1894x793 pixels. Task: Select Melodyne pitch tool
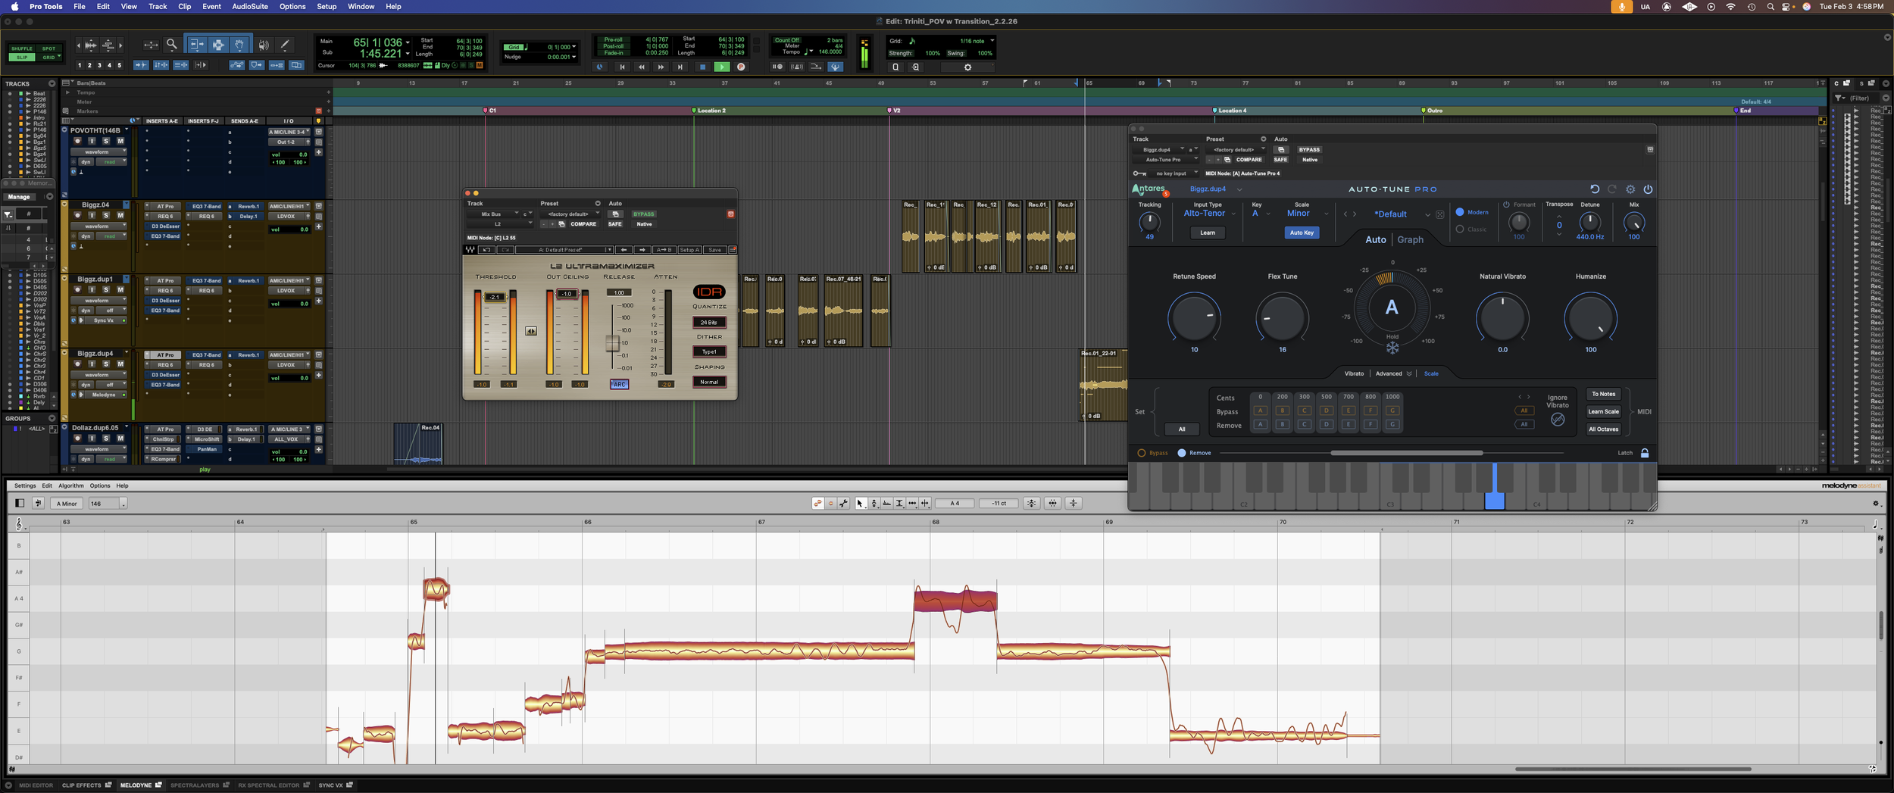tap(874, 503)
